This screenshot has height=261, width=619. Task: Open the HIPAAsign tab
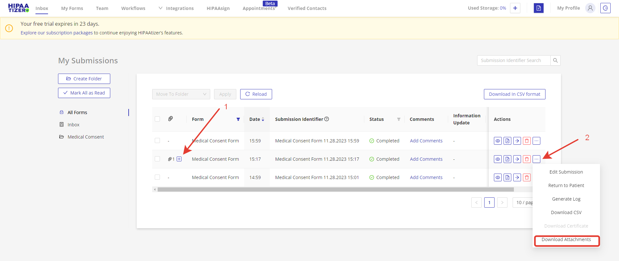218,8
